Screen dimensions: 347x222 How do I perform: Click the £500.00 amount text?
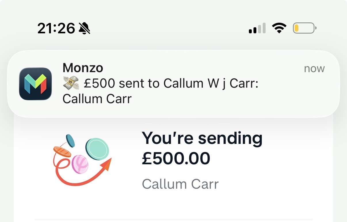(x=176, y=158)
